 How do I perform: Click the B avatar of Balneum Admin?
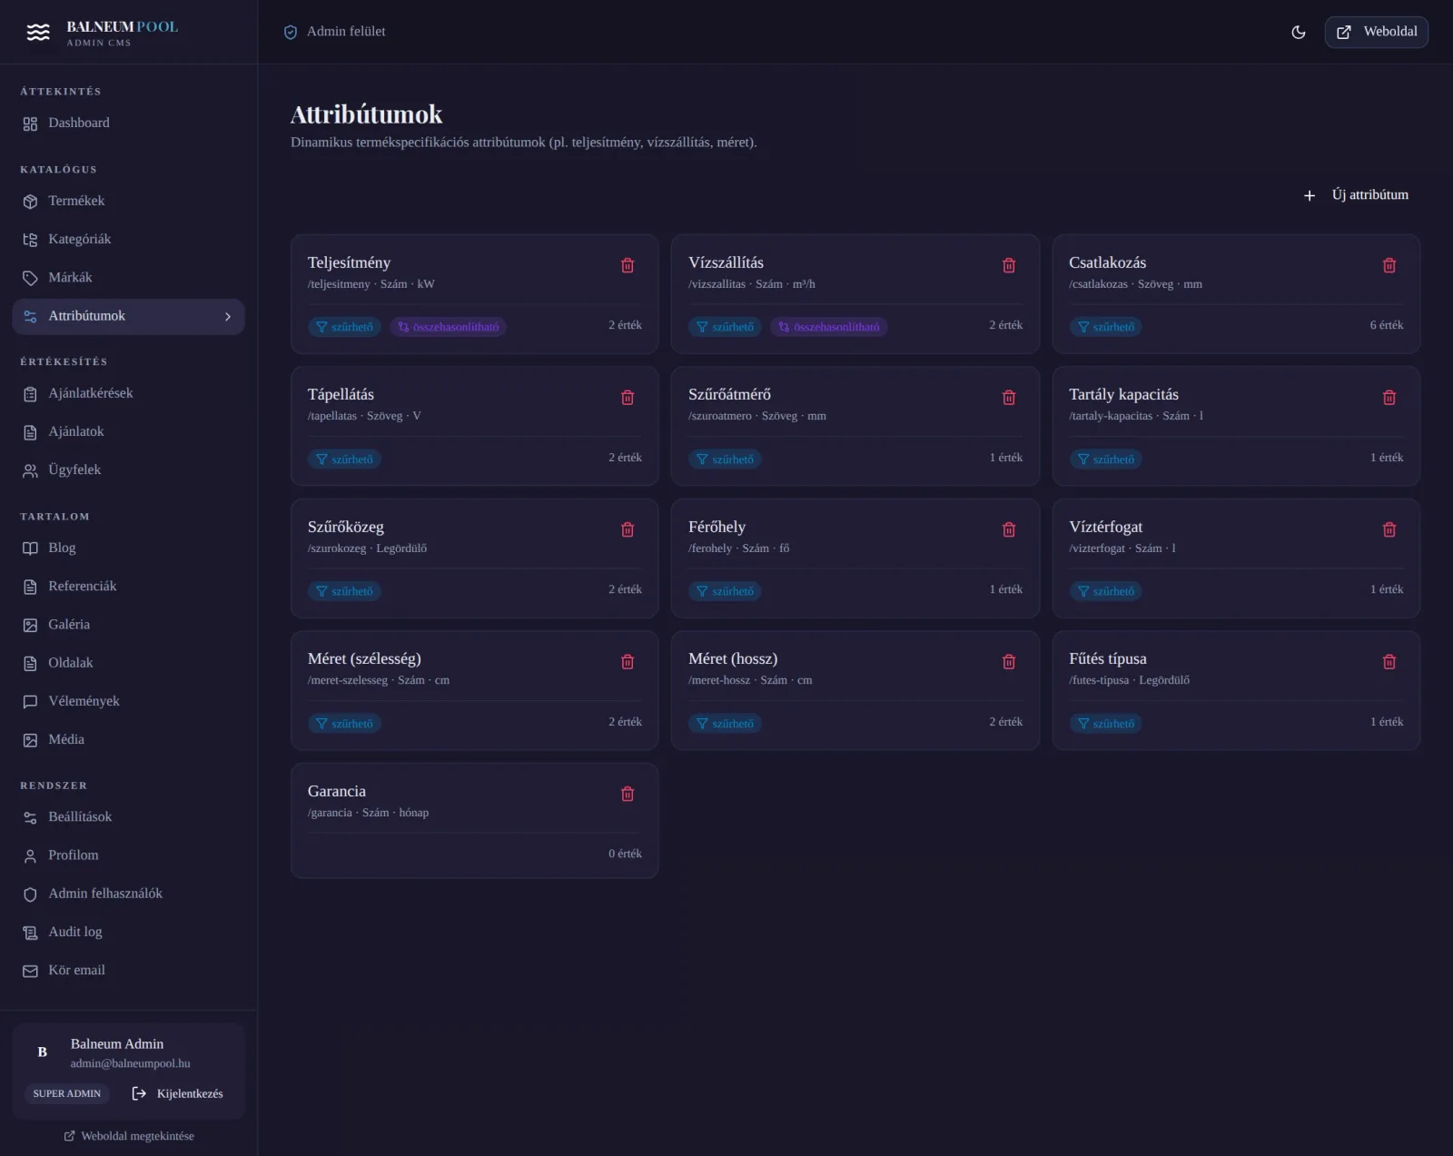tap(42, 1052)
